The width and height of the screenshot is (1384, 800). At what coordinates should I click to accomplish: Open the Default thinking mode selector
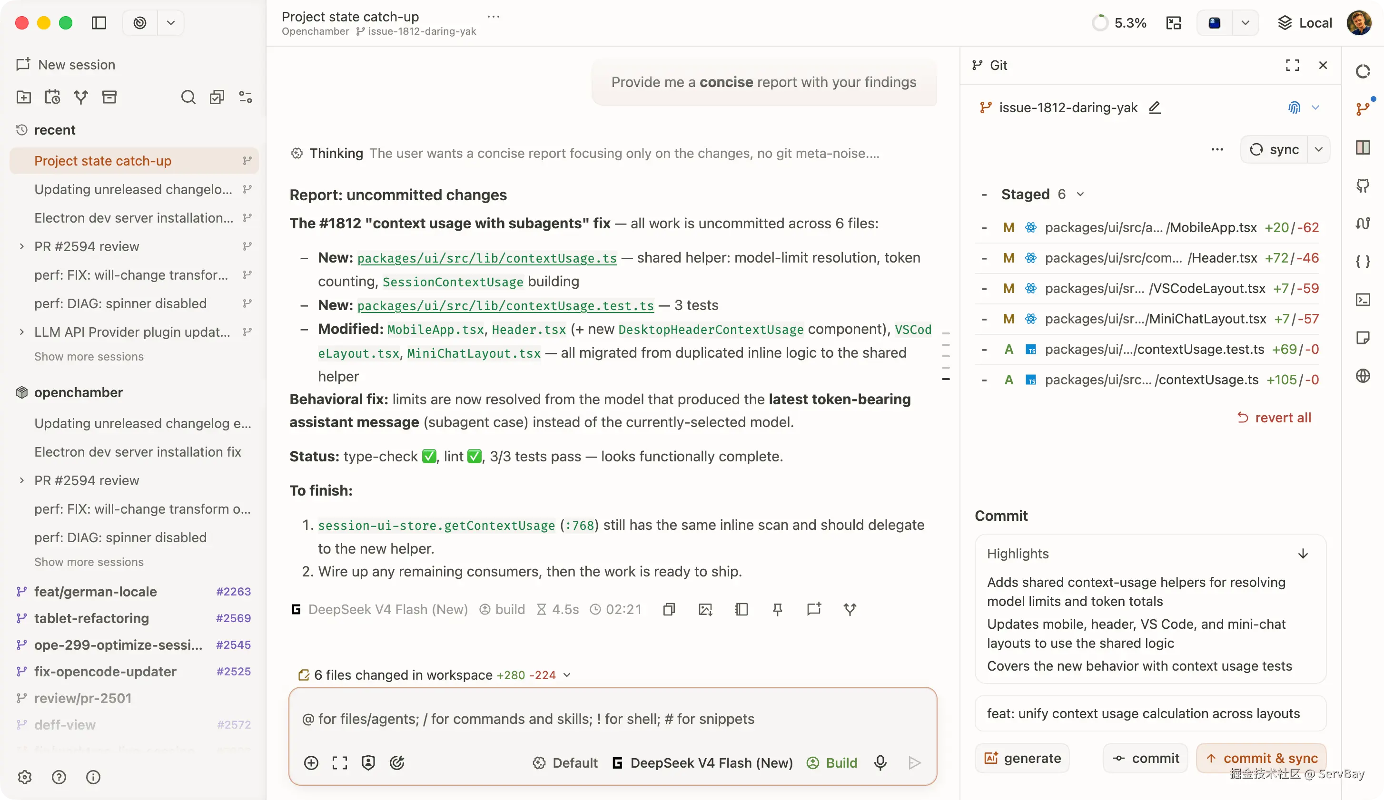tap(565, 763)
